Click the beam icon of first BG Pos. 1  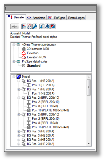click(24, 81)
